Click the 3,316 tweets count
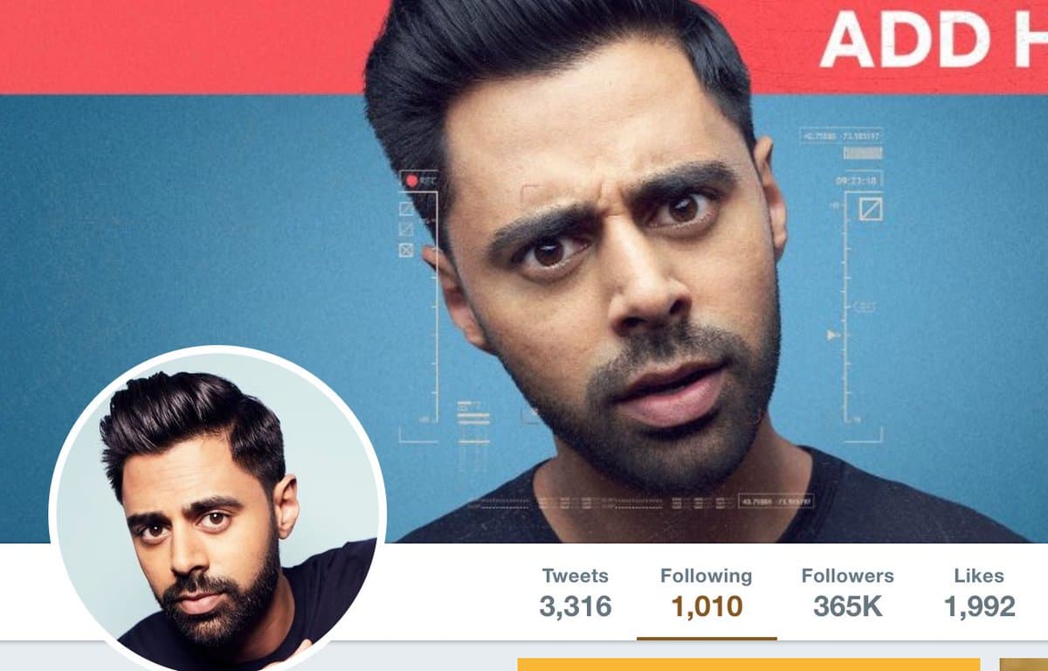Image resolution: width=1048 pixels, height=671 pixels. (x=575, y=606)
